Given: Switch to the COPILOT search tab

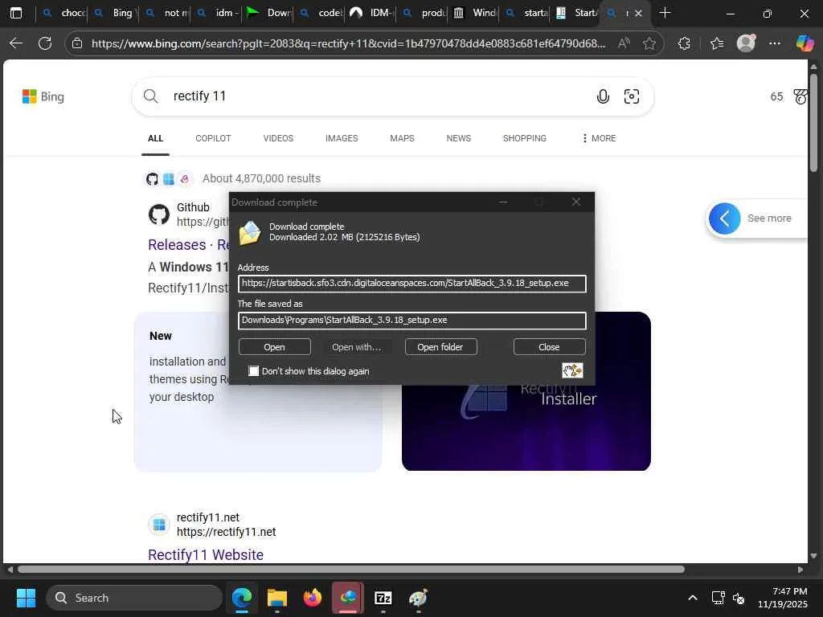Looking at the screenshot, I should coord(213,138).
